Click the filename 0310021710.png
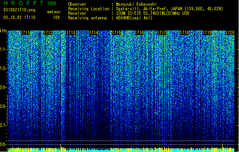This screenshot has width=239, height=152. coord(19,10)
